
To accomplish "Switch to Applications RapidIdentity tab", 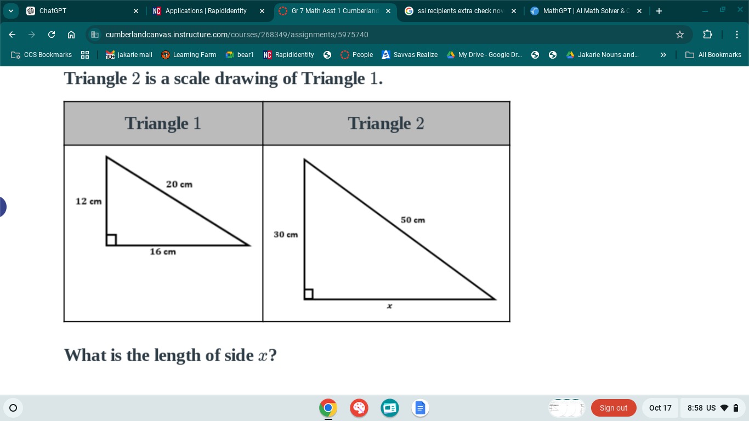I will 208,11.
